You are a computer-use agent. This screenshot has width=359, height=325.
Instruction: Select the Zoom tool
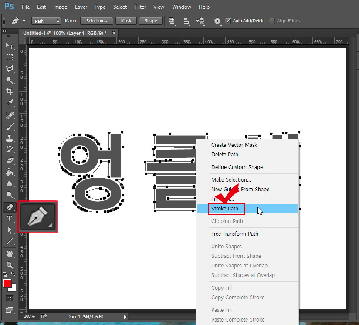pyautogui.click(x=10, y=265)
